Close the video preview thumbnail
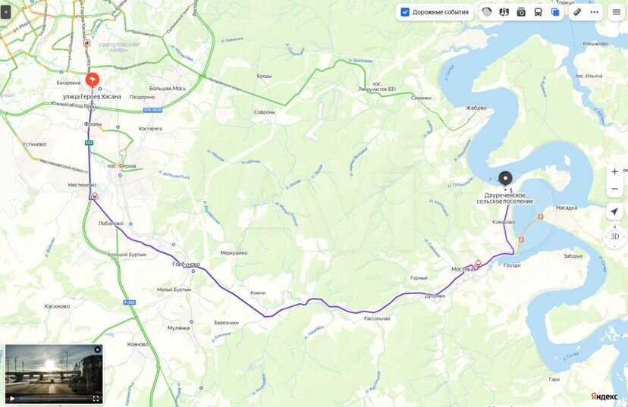 click(x=97, y=349)
